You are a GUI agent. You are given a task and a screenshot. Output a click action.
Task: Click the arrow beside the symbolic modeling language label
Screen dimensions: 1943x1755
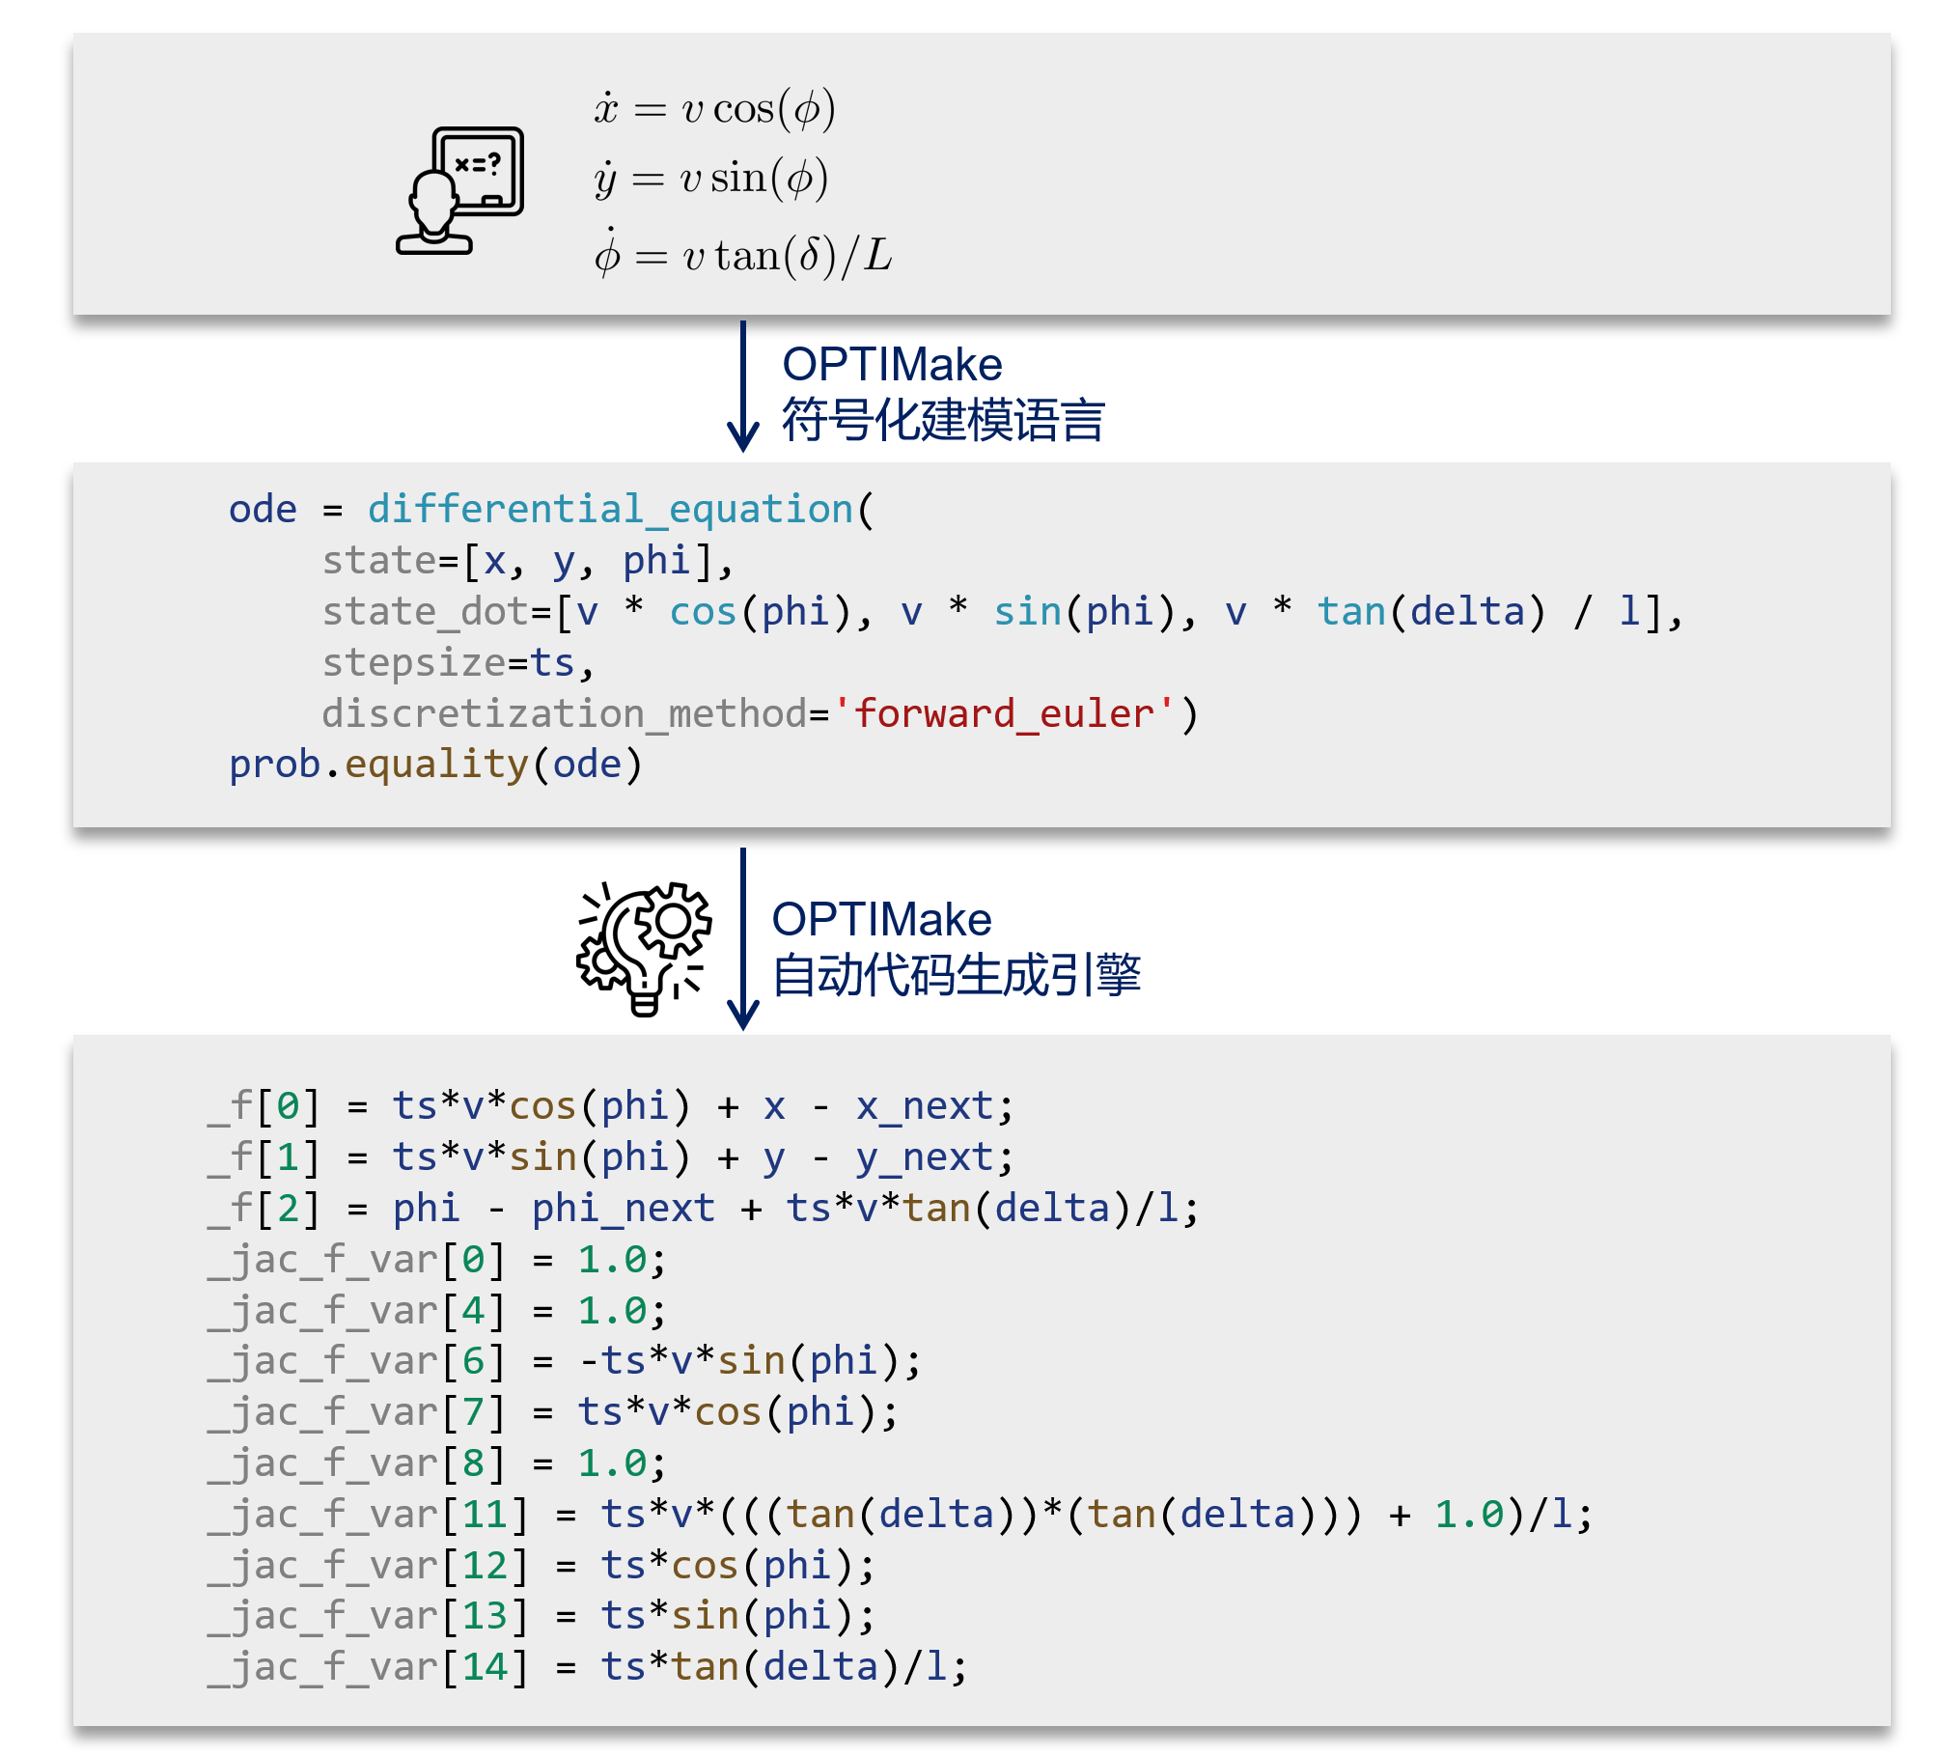[742, 386]
